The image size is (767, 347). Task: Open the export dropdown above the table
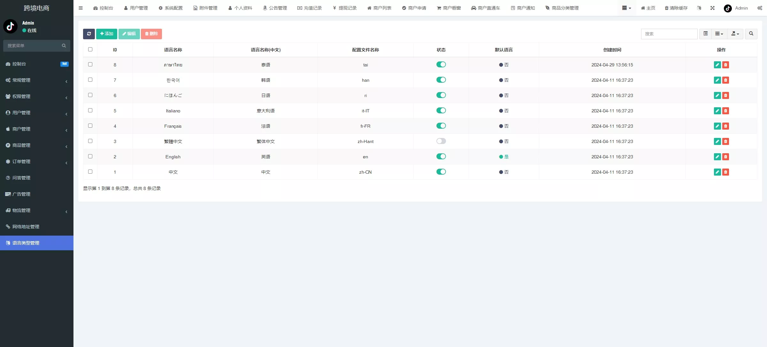(735, 34)
